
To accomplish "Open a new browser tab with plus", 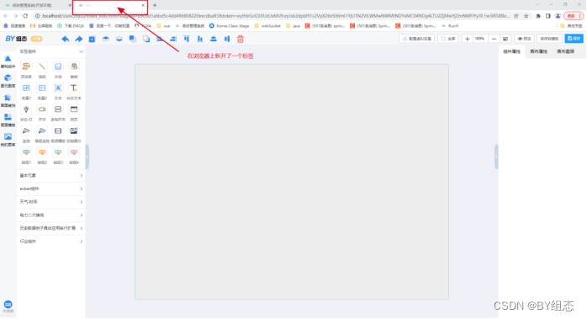I will coord(155,5).
